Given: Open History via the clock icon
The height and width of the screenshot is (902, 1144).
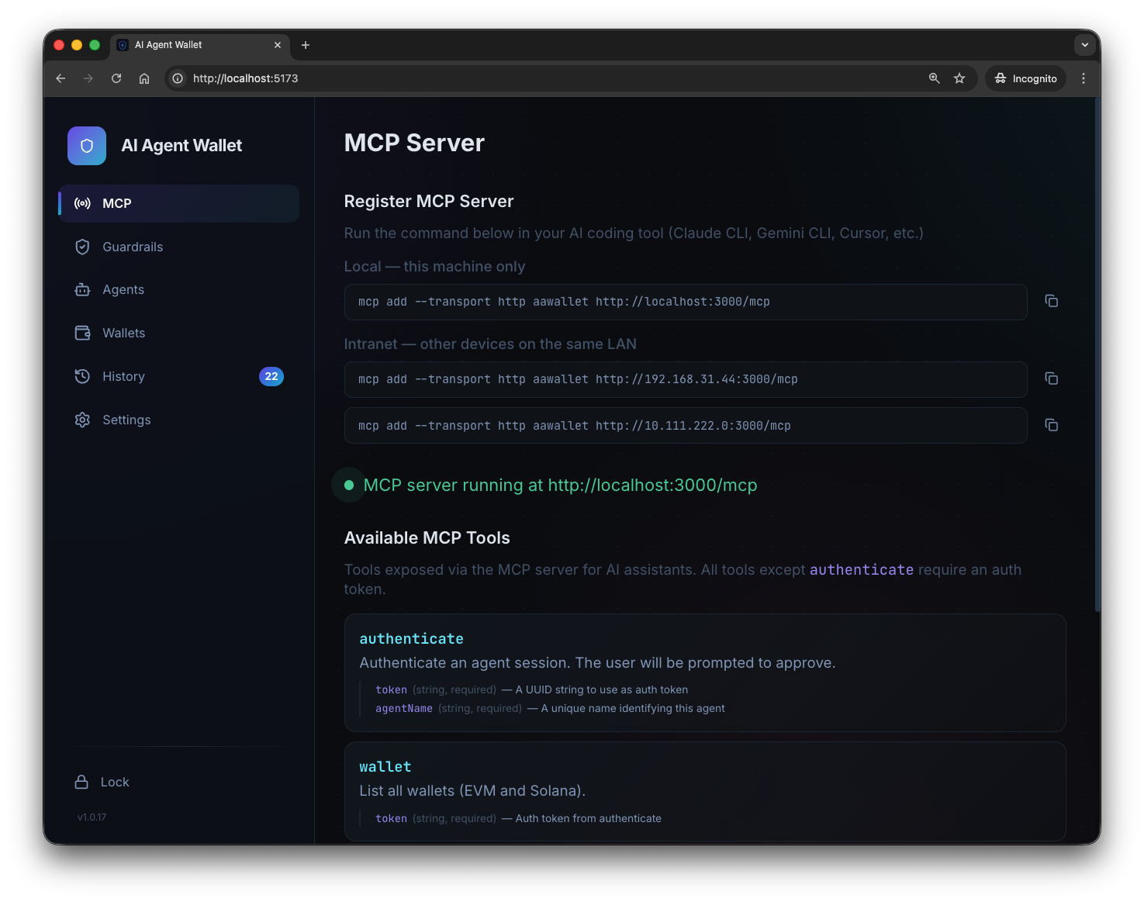Looking at the screenshot, I should point(82,376).
